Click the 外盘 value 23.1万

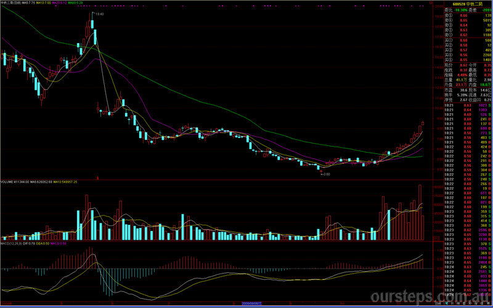pos(462,85)
